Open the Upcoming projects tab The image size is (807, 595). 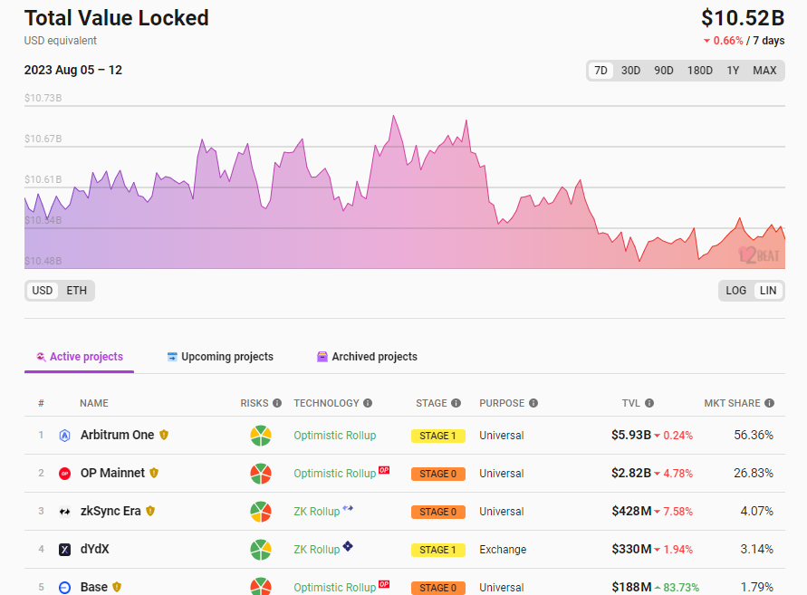(x=220, y=357)
